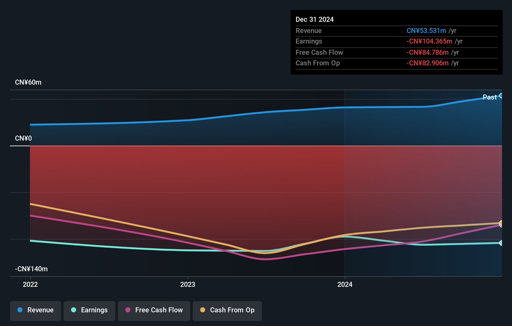This screenshot has width=512, height=326.
Task: Click the Past label on chart
Action: 490,97
